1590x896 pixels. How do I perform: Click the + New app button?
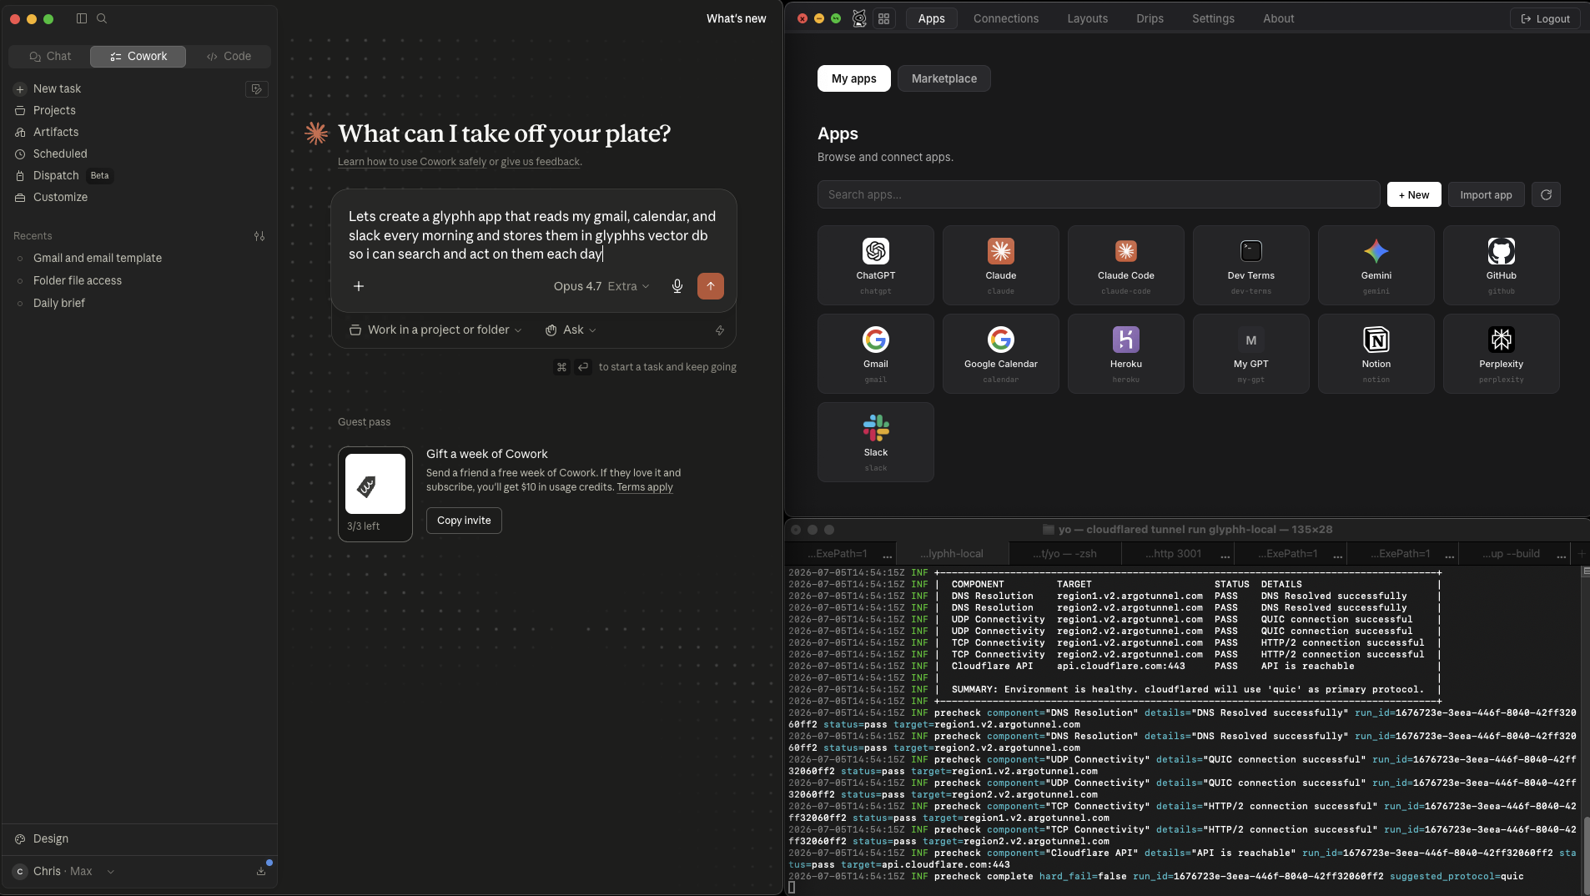click(1414, 194)
